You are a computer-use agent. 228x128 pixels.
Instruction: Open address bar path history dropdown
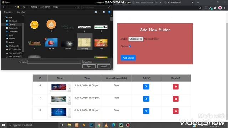[x=76, y=7]
